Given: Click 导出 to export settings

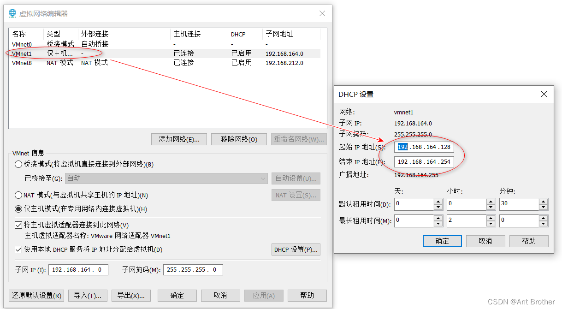Looking at the screenshot, I should (x=131, y=296).
